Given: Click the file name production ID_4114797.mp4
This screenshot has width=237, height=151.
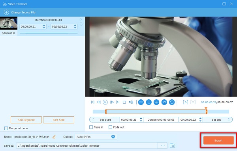Looking at the screenshot, I should coord(32,137).
